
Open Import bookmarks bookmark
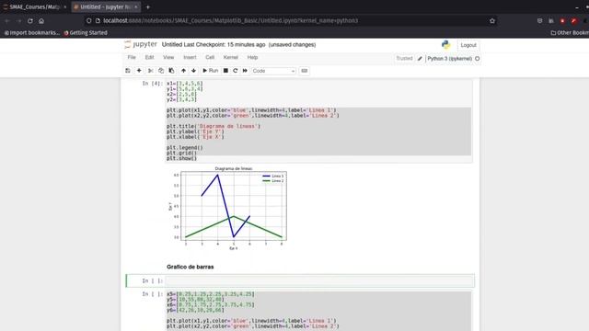[32, 33]
